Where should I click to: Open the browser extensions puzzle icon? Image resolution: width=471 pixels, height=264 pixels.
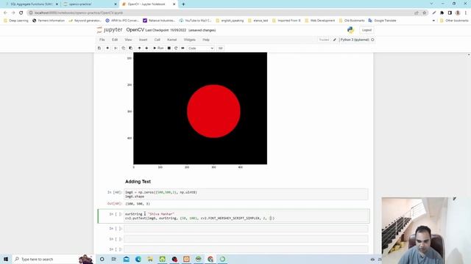coord(442,13)
